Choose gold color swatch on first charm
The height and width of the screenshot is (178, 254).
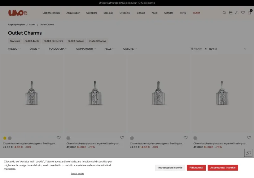click(5, 138)
